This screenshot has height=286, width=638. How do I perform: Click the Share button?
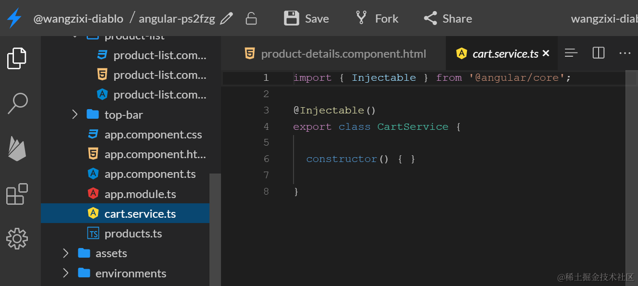click(x=448, y=19)
